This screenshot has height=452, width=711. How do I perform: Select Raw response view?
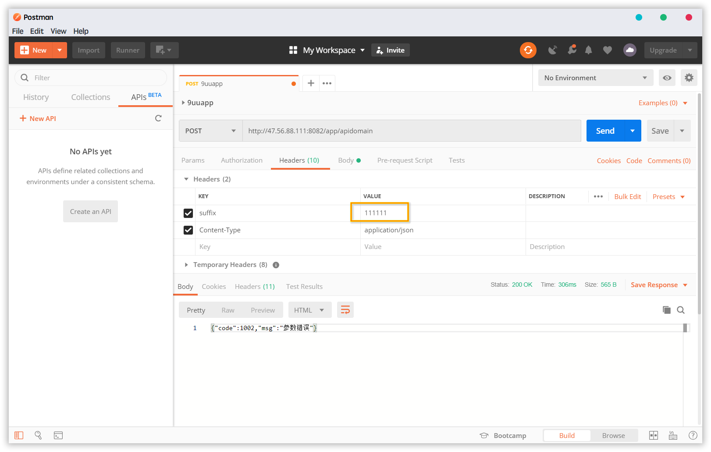(x=228, y=310)
